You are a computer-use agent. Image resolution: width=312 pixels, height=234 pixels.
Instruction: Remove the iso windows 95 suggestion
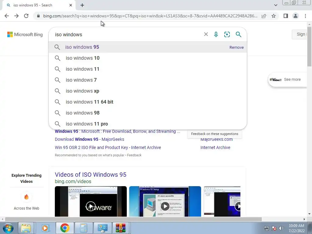tap(236, 47)
